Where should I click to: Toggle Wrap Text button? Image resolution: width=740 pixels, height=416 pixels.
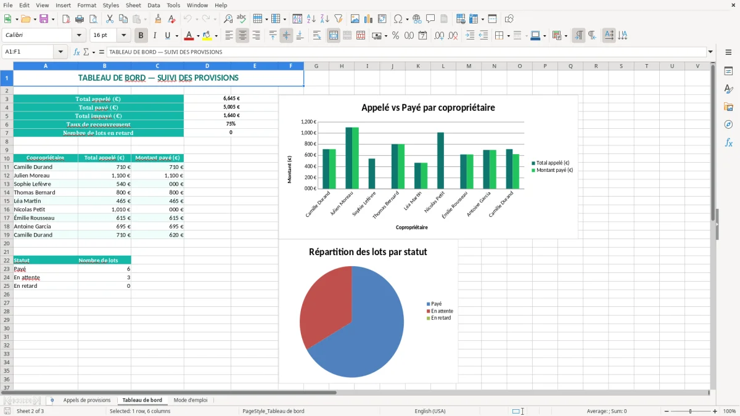(x=317, y=36)
